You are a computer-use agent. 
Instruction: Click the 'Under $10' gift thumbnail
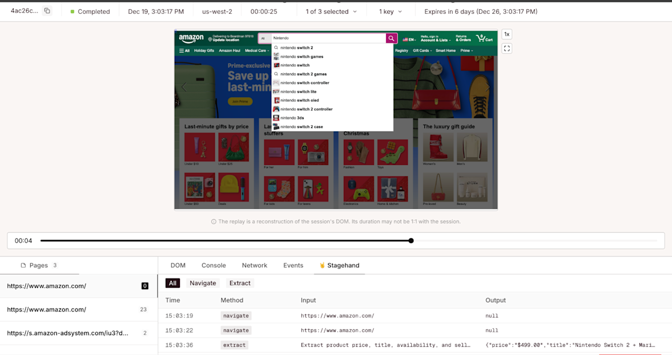199,147
